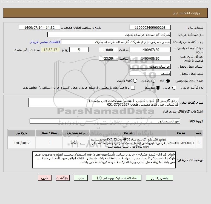Click the نام کالا column header

coord(128,133)
